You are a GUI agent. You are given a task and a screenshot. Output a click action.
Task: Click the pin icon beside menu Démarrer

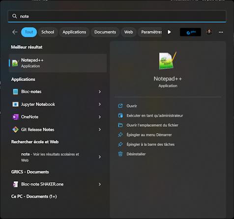[120, 135]
